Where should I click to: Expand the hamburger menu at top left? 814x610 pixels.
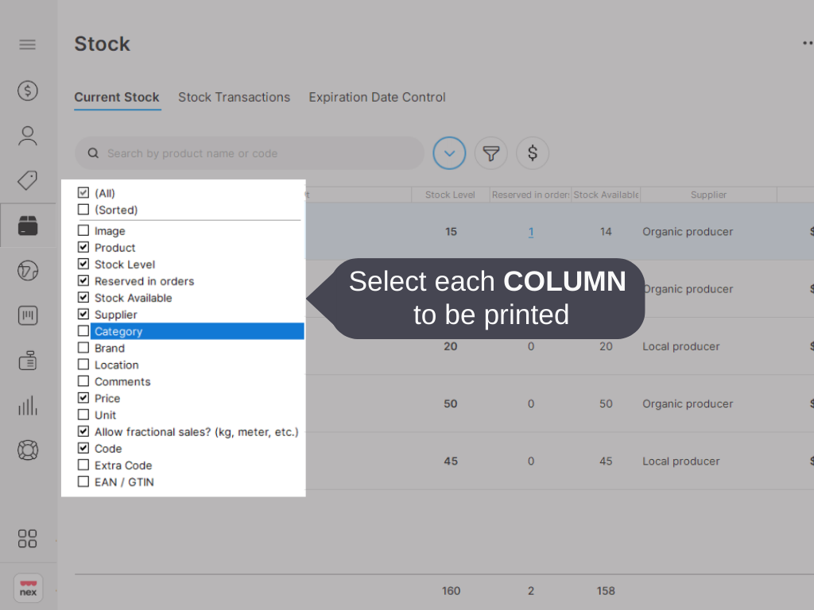28,44
